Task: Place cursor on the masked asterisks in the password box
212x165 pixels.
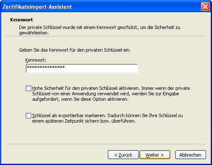Action: pos(46,68)
